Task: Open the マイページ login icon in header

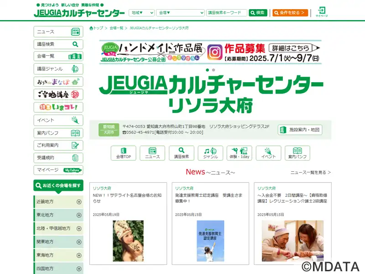Action: tap(322, 12)
